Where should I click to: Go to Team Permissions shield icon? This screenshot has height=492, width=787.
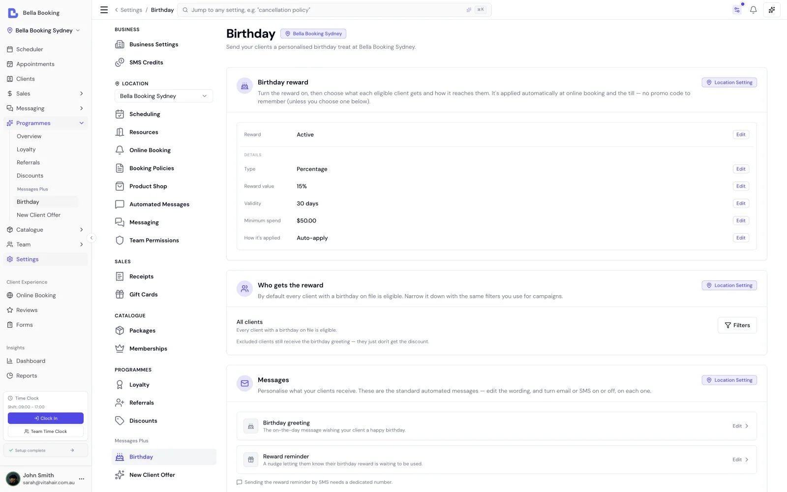(120, 240)
